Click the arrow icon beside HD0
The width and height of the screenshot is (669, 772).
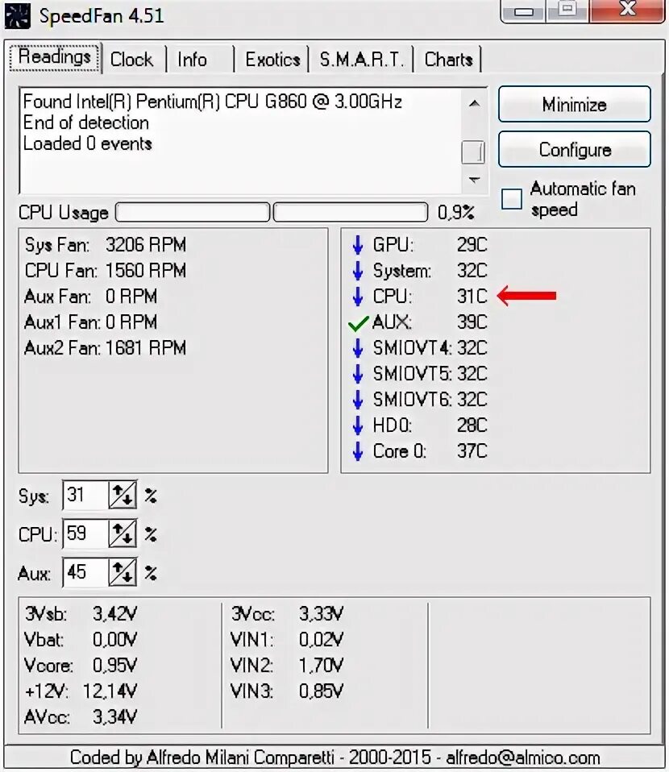[358, 425]
